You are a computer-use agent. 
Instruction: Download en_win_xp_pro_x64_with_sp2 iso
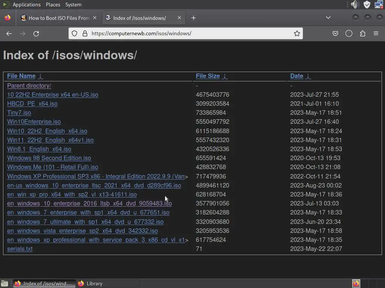coord(72,195)
